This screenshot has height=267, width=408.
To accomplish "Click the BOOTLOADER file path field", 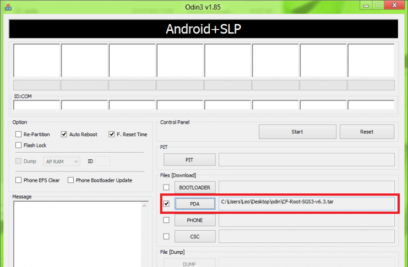I will pyautogui.click(x=307, y=187).
